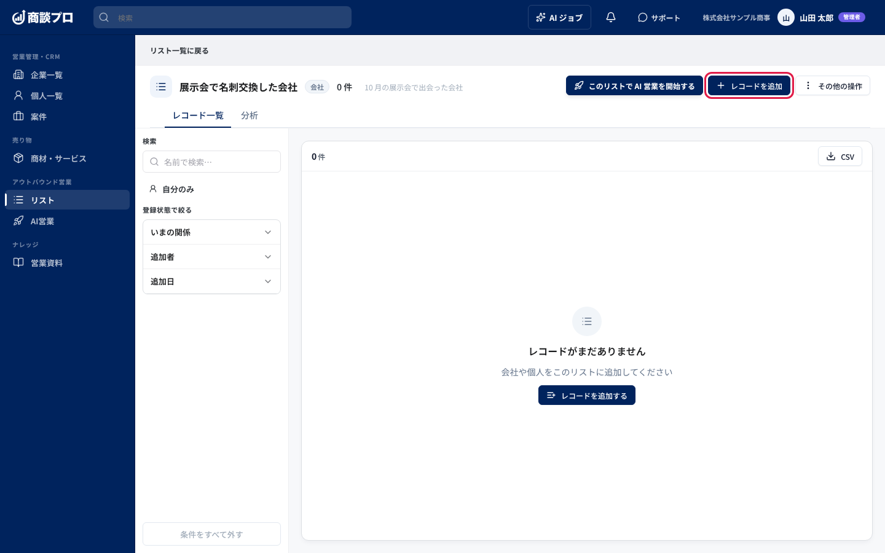Expand いまの関係 filter
885x553 pixels.
tap(211, 232)
